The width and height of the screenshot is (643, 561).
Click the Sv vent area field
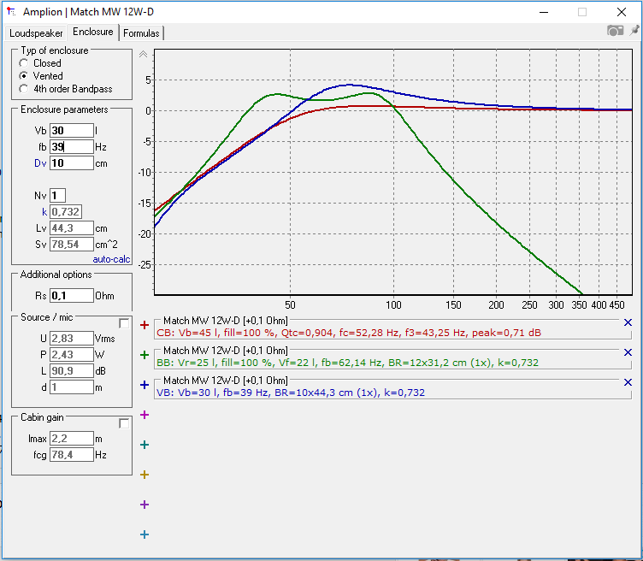(72, 245)
